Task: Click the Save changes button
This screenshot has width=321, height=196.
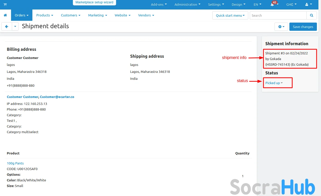Action: pos(303,27)
